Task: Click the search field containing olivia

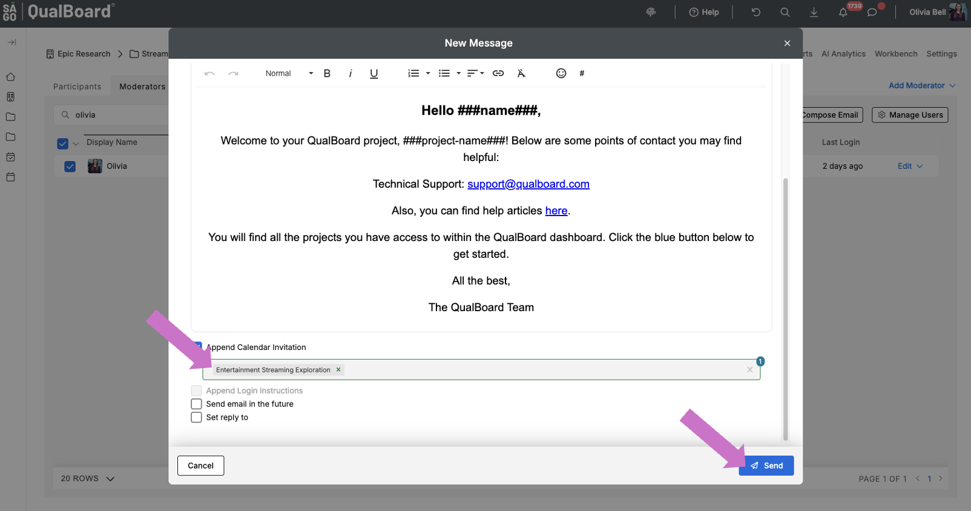Action: [111, 115]
